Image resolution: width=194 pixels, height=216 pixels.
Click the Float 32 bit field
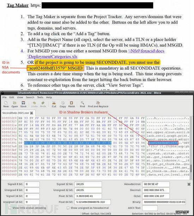88,196
